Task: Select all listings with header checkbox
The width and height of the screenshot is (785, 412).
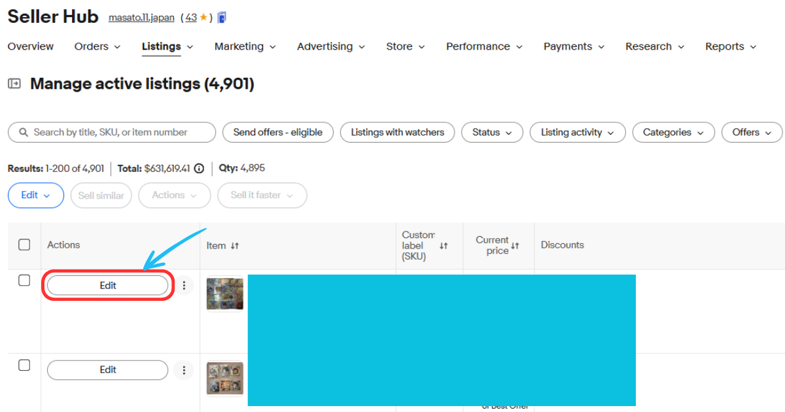Action: point(24,245)
